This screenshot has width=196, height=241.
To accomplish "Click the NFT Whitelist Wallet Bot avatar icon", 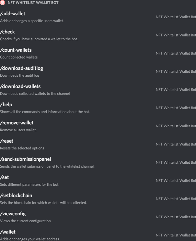I will [x=3, y=3].
